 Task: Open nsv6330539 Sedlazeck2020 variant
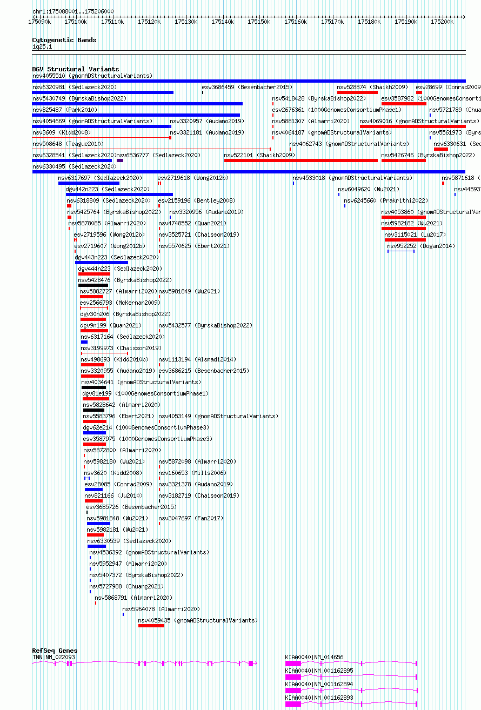(x=130, y=541)
